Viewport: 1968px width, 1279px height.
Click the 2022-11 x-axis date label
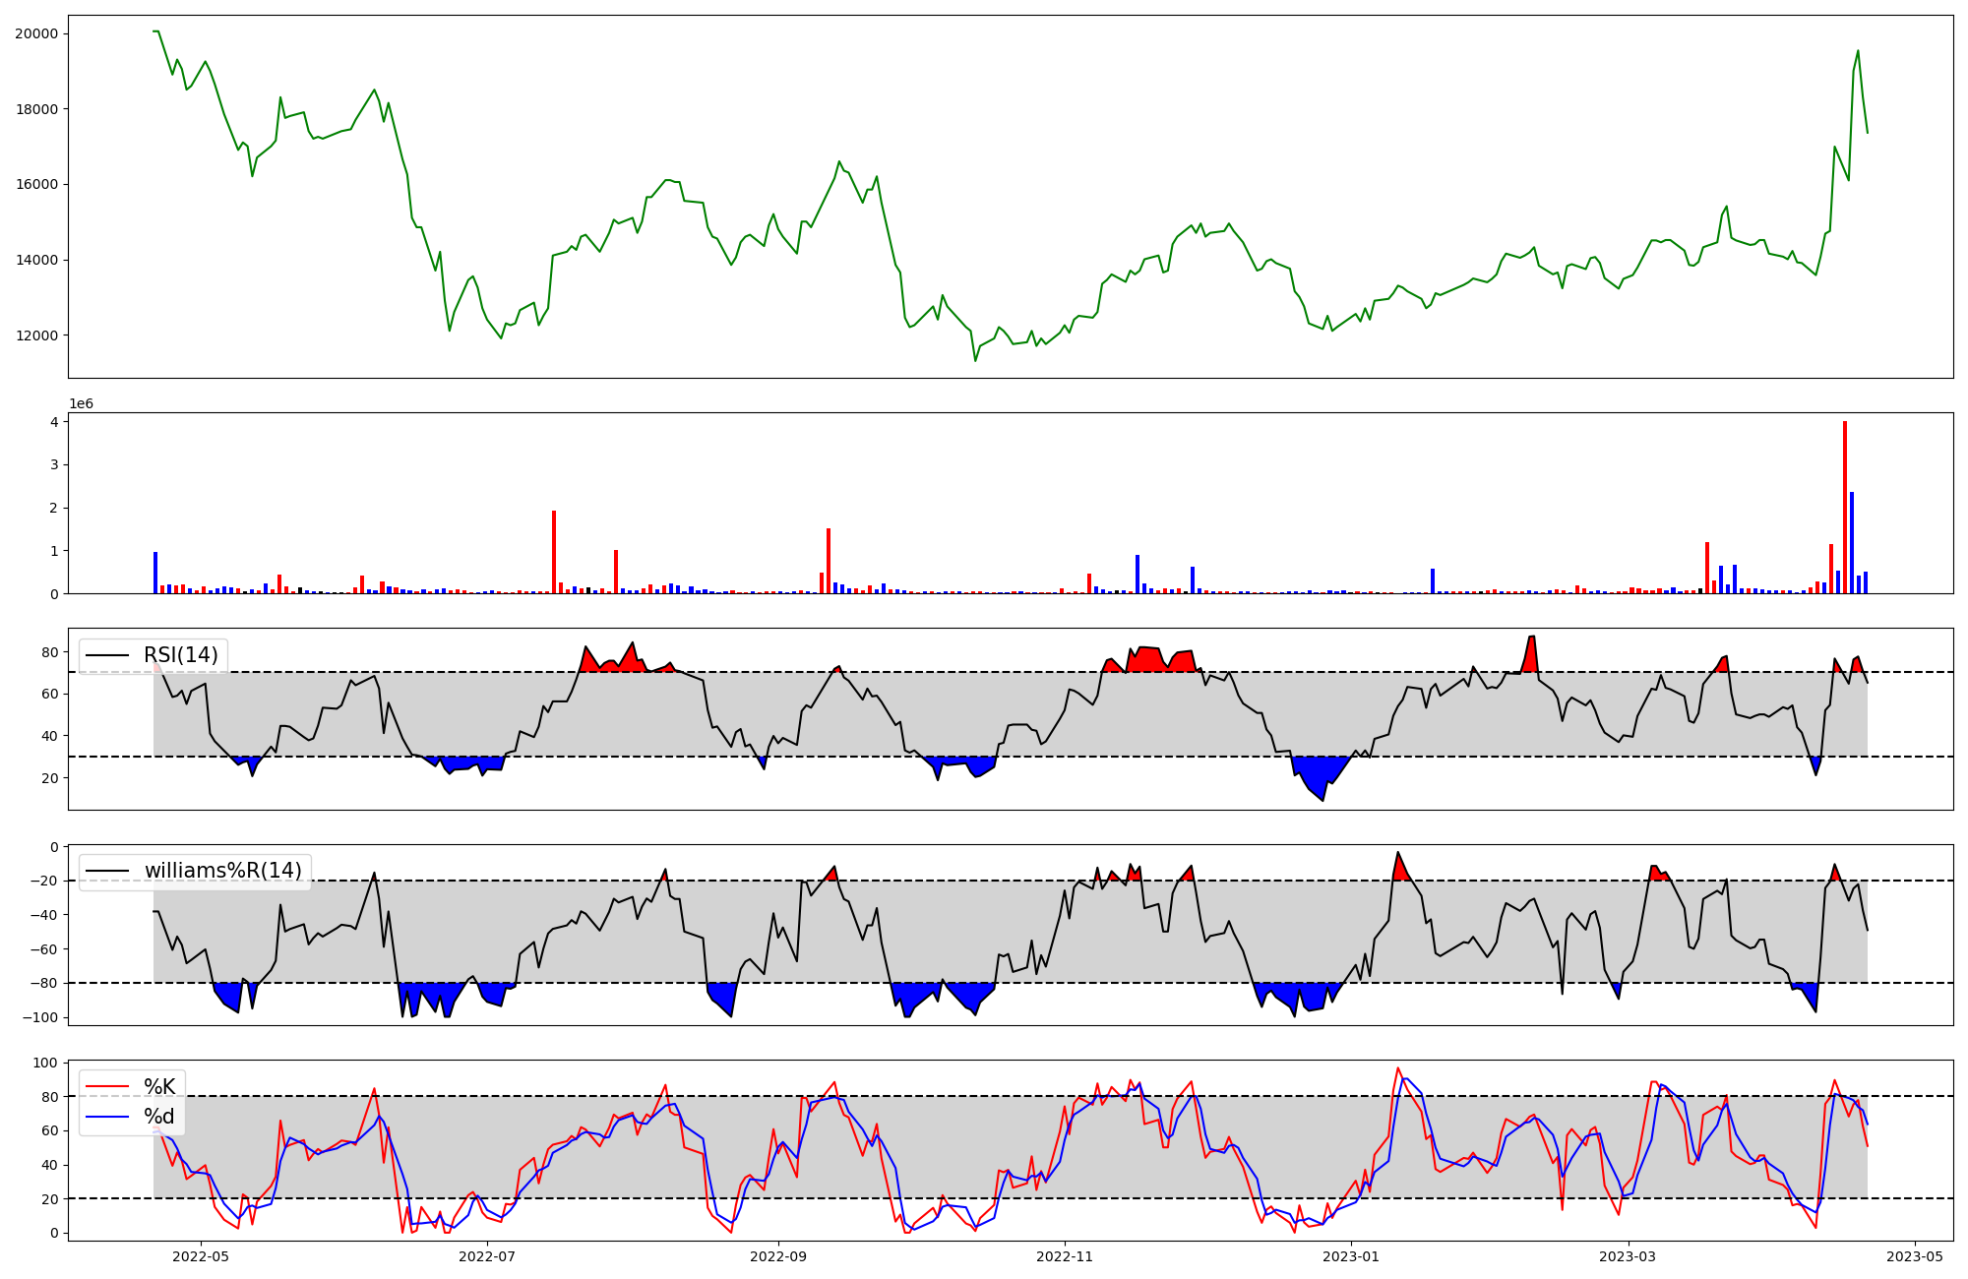pyautogui.click(x=1065, y=1256)
